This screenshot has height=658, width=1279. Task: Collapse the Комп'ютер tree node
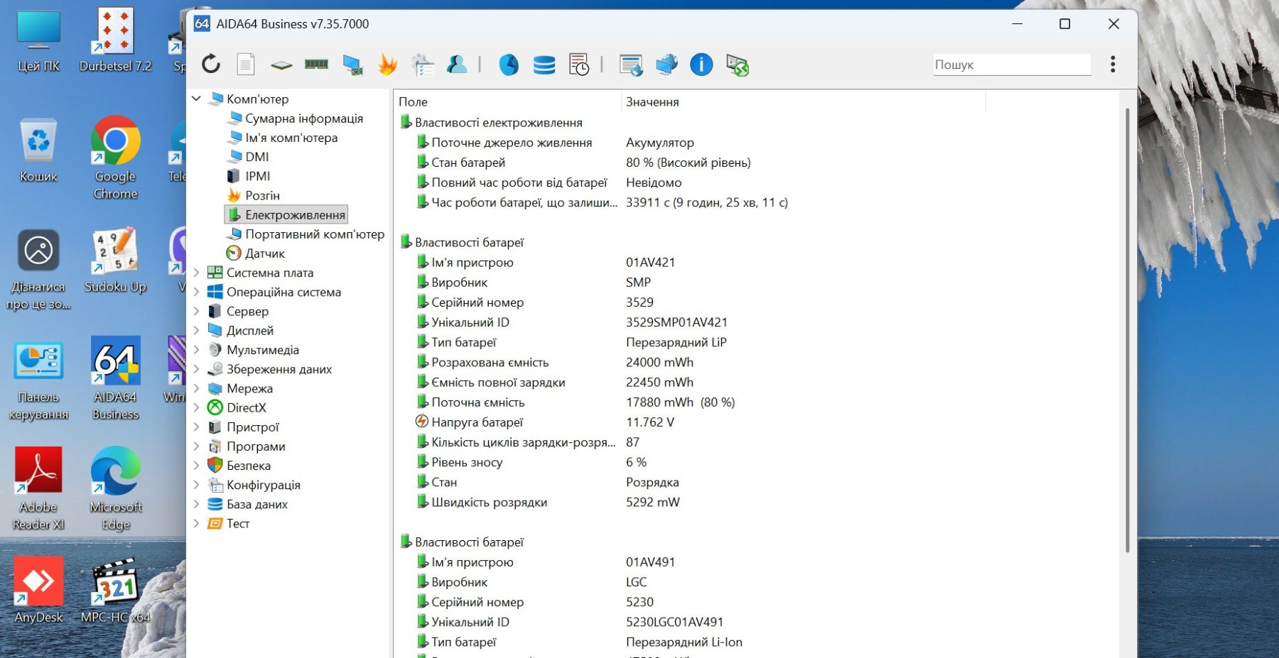pos(197,99)
